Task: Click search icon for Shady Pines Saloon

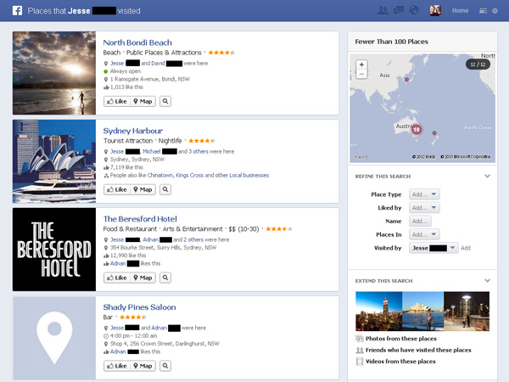Action: coord(165,366)
